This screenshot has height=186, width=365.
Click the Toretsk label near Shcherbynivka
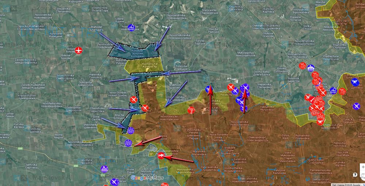click(x=349, y=120)
